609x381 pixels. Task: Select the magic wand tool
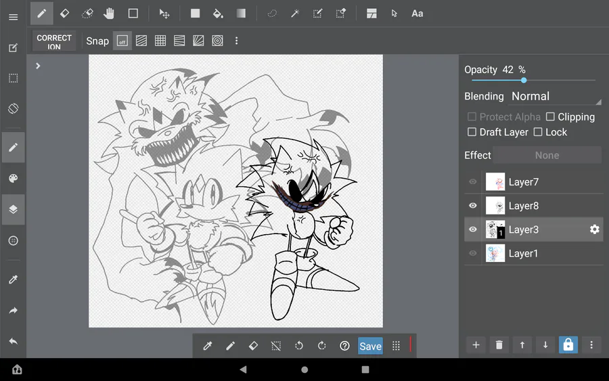[x=295, y=14]
